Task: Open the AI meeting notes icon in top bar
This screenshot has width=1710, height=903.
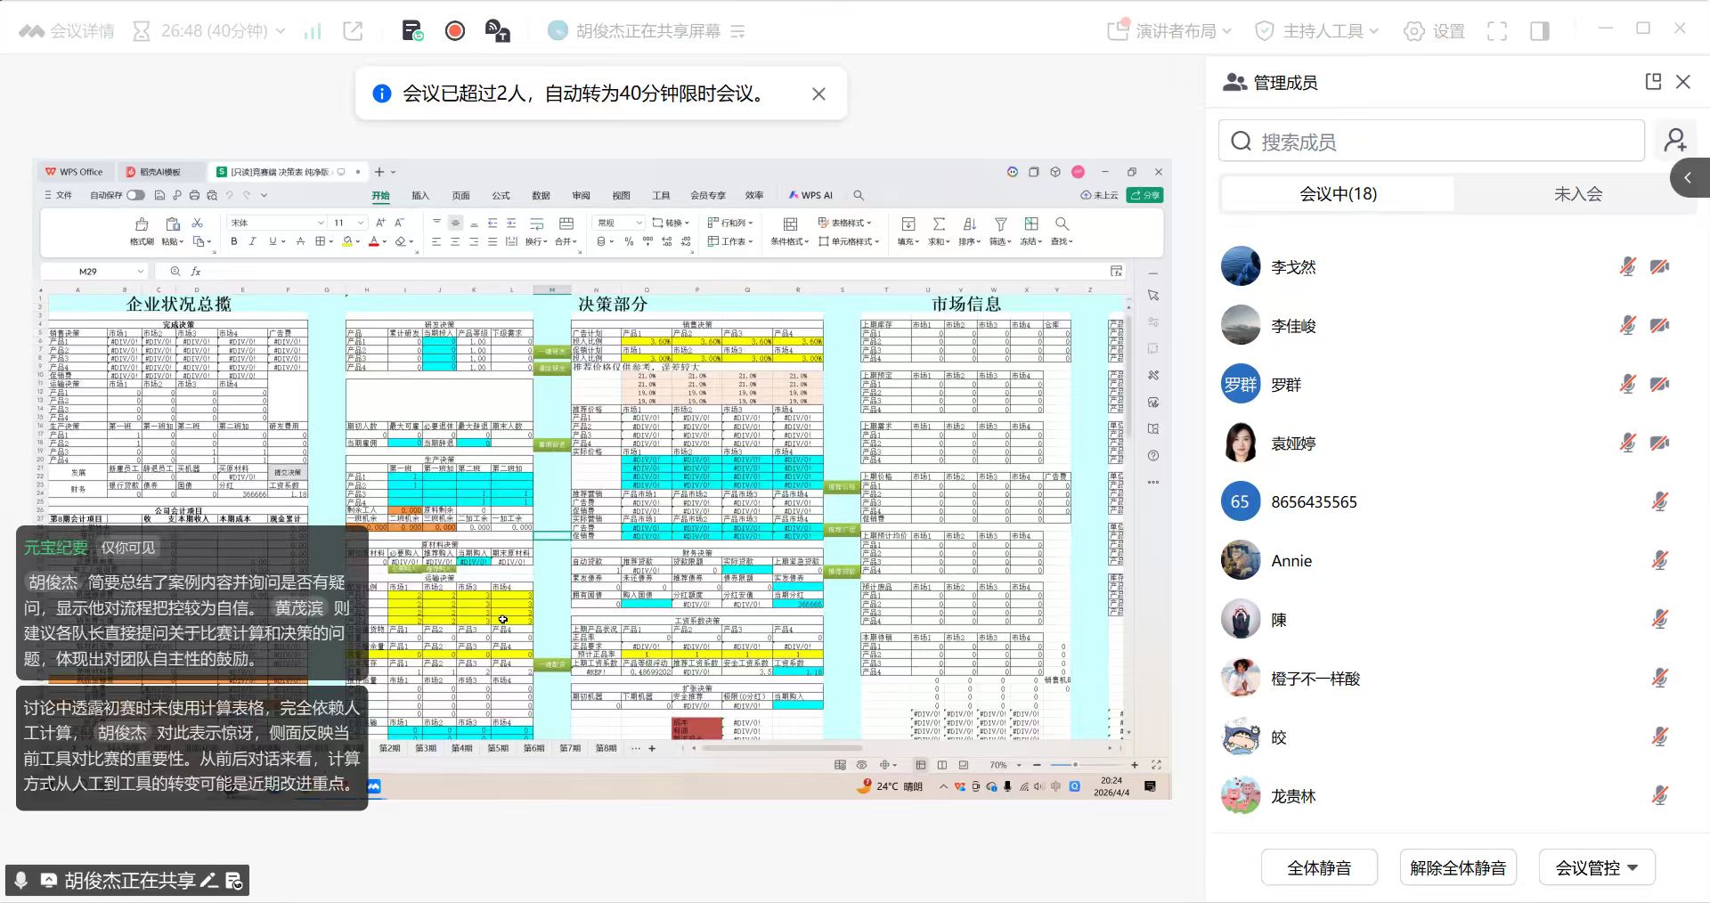Action: pyautogui.click(x=412, y=31)
